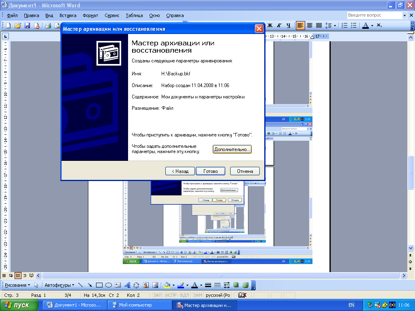Open the line color dropdown arrow
Screen dimensions: 415x311
point(187,285)
